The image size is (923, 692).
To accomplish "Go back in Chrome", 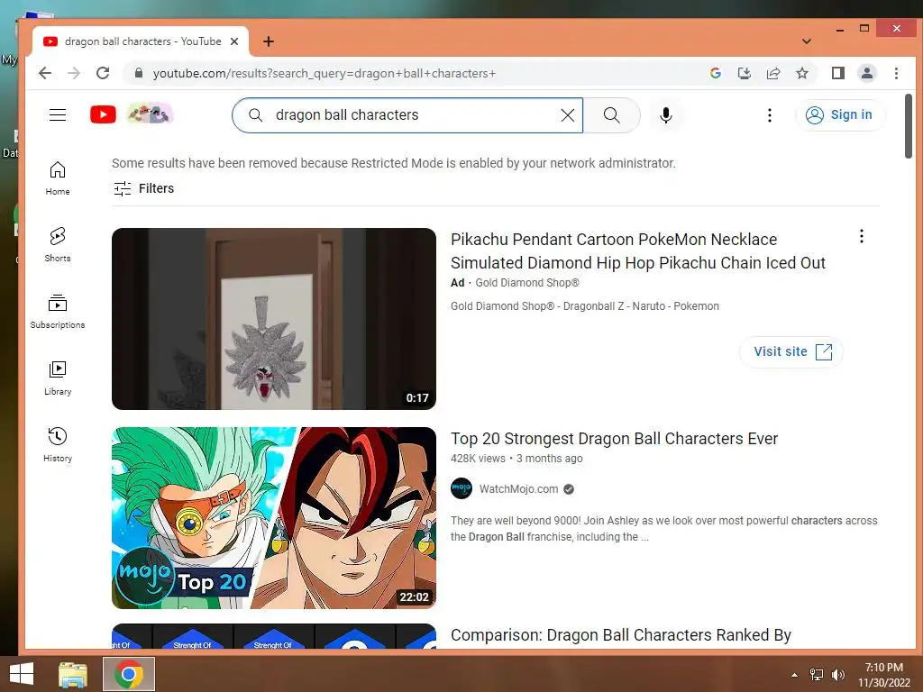I will coord(45,73).
